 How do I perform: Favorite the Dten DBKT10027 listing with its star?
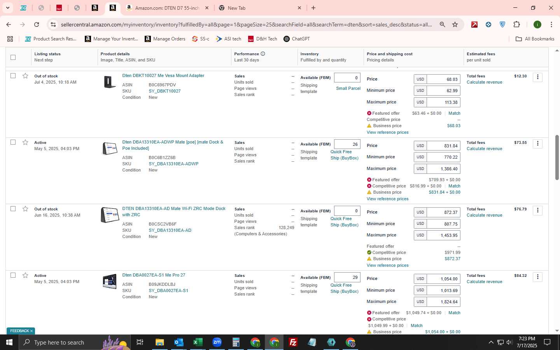pos(25,76)
